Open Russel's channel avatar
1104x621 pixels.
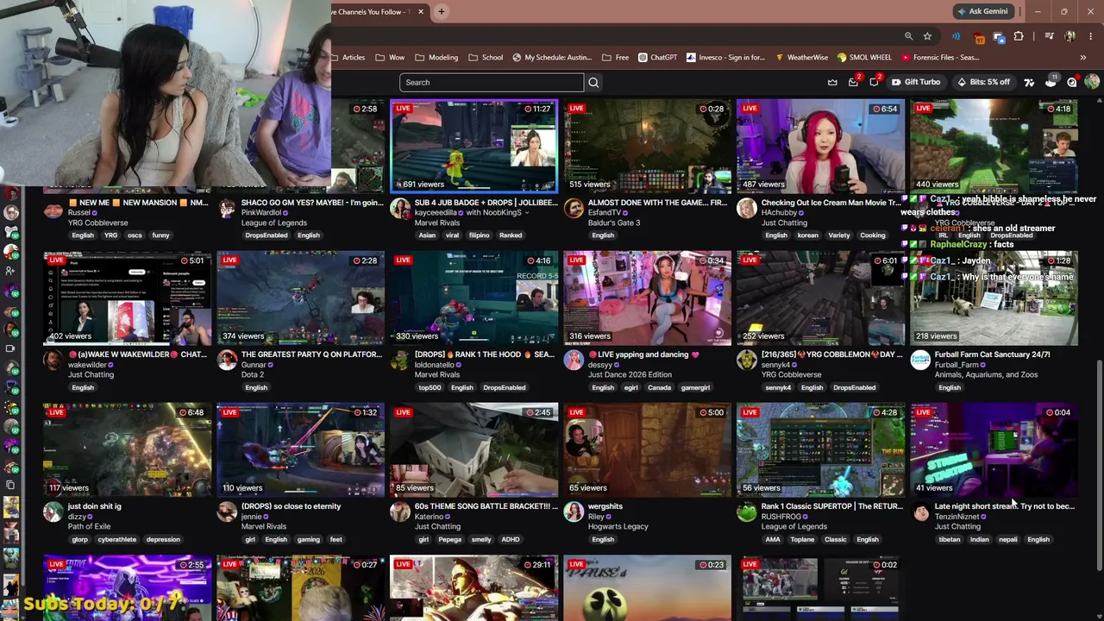(x=53, y=209)
